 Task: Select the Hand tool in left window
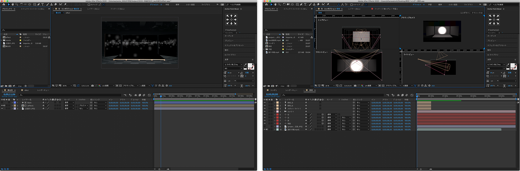13,4
